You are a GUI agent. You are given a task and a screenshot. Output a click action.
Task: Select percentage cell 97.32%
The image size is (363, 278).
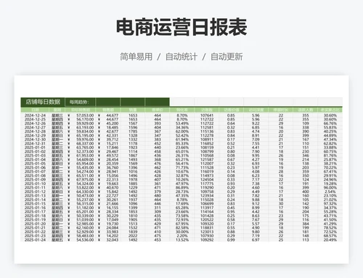coord(330,204)
